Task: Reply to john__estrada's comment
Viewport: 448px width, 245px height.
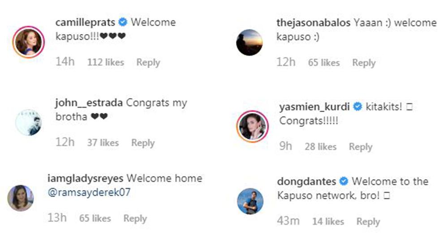Action: click(x=143, y=143)
